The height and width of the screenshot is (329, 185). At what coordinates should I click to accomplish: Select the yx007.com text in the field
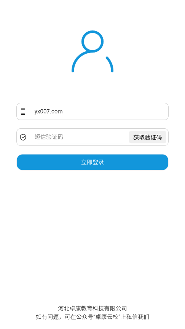[x=48, y=112]
